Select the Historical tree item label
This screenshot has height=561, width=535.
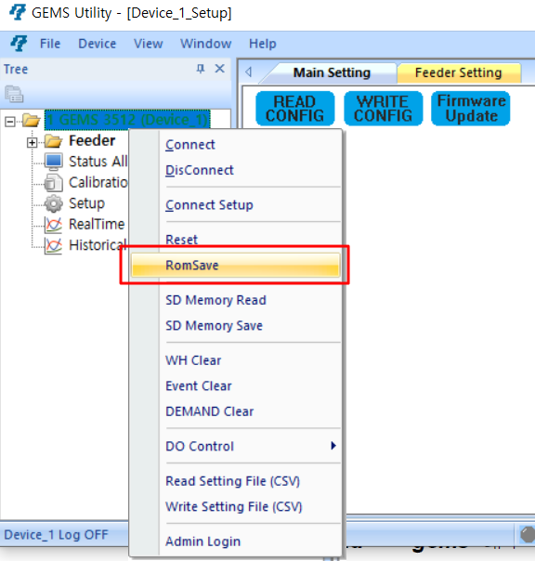tap(98, 245)
